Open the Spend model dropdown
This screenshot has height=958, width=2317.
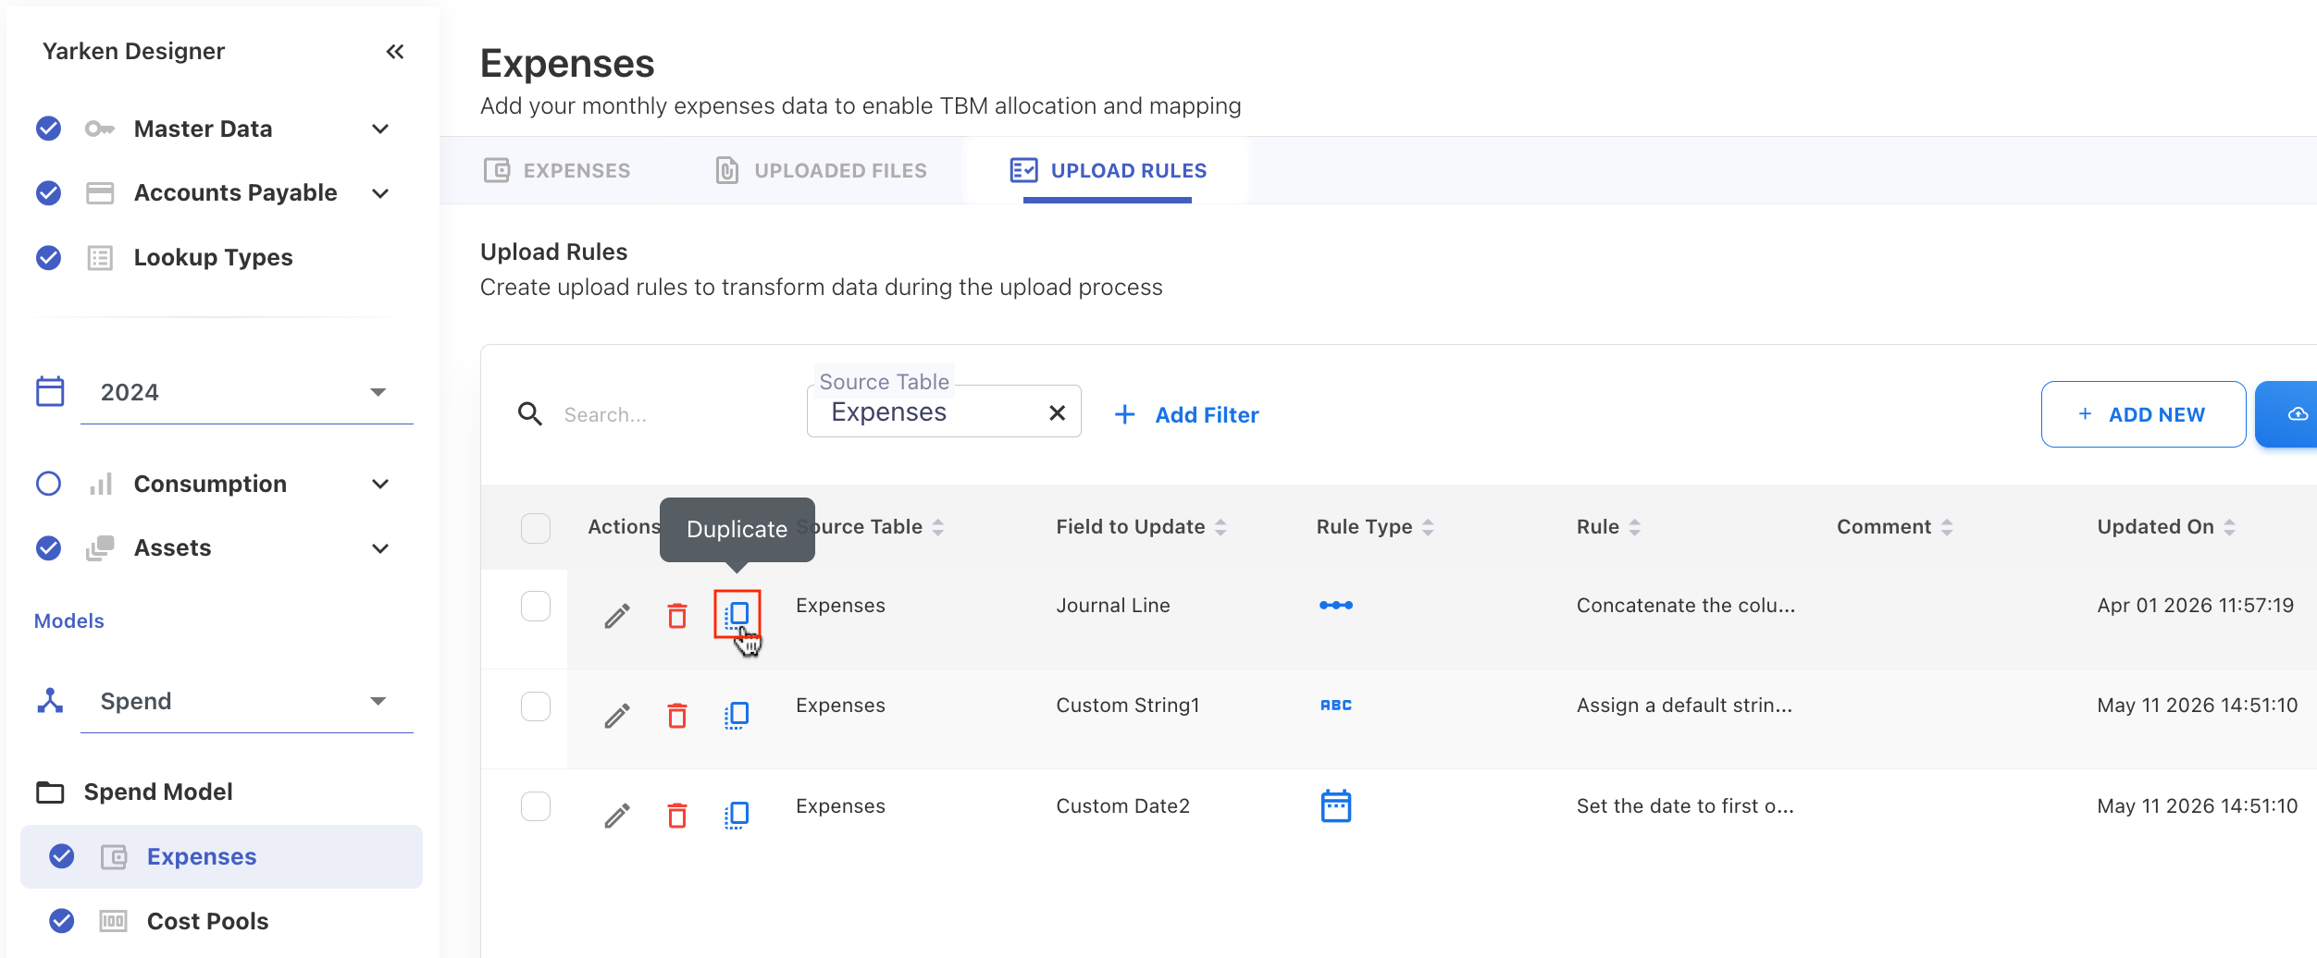pyautogui.click(x=246, y=701)
